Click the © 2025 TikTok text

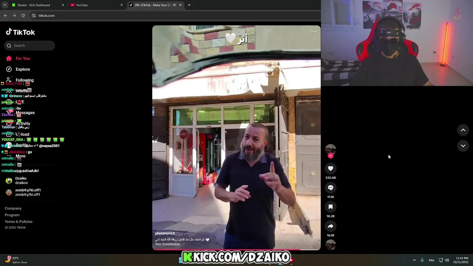(15, 228)
